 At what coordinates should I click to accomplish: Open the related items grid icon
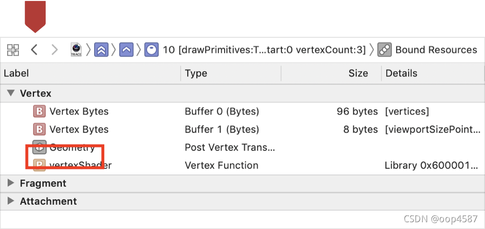pos(13,50)
